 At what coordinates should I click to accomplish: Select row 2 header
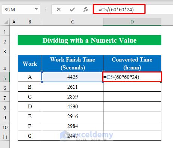coord(5,40)
